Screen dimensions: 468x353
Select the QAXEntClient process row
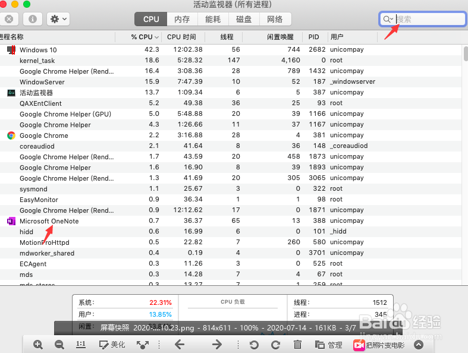tap(231, 103)
